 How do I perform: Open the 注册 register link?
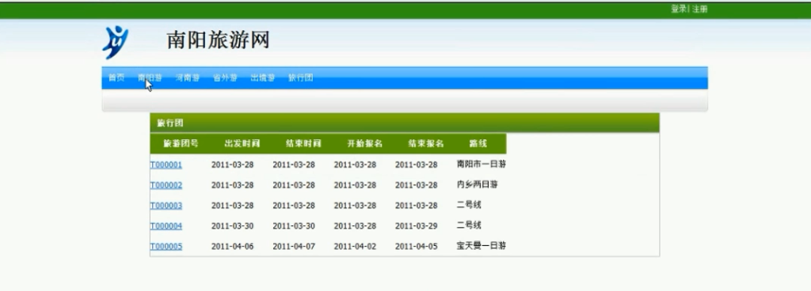pos(700,9)
